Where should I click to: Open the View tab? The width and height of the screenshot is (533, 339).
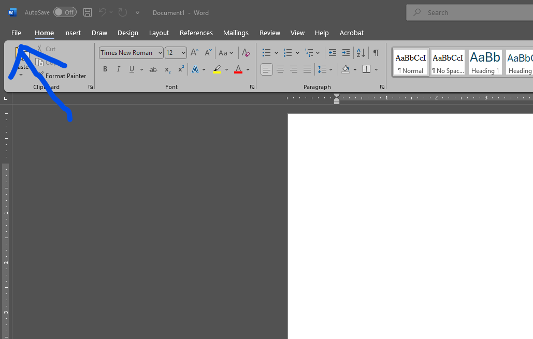pyautogui.click(x=297, y=33)
